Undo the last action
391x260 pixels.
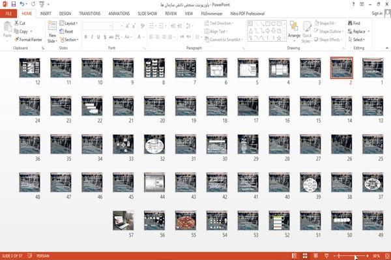22,4
